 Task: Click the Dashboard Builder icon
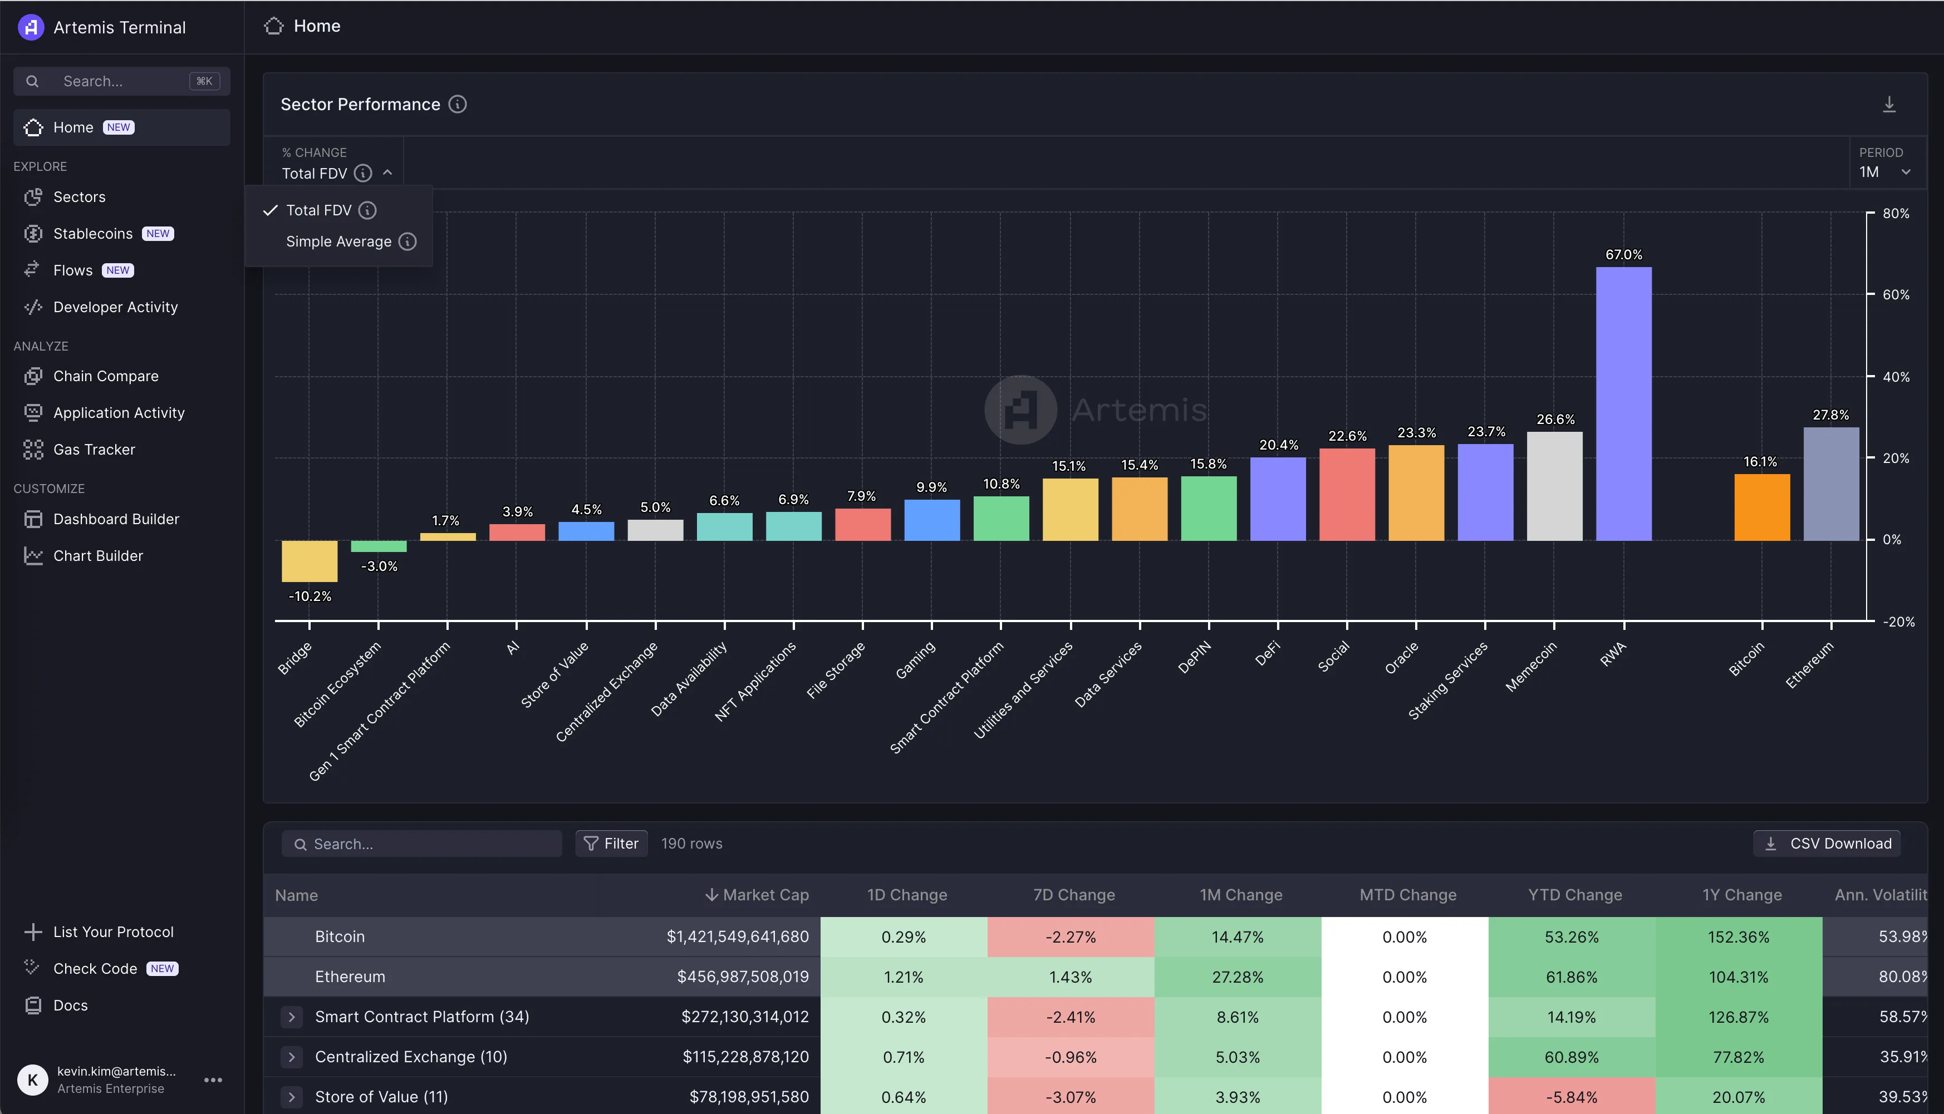[x=33, y=520]
